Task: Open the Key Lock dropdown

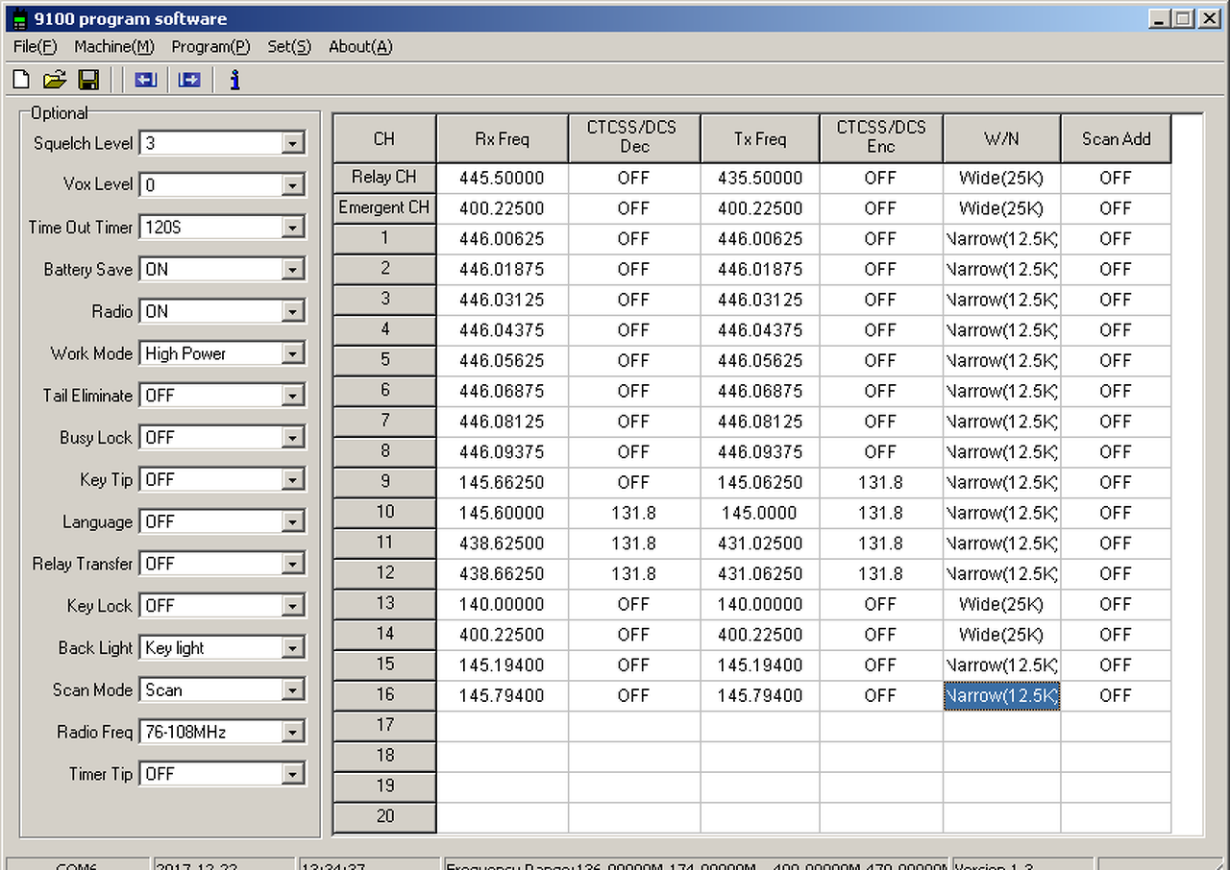Action: point(293,606)
